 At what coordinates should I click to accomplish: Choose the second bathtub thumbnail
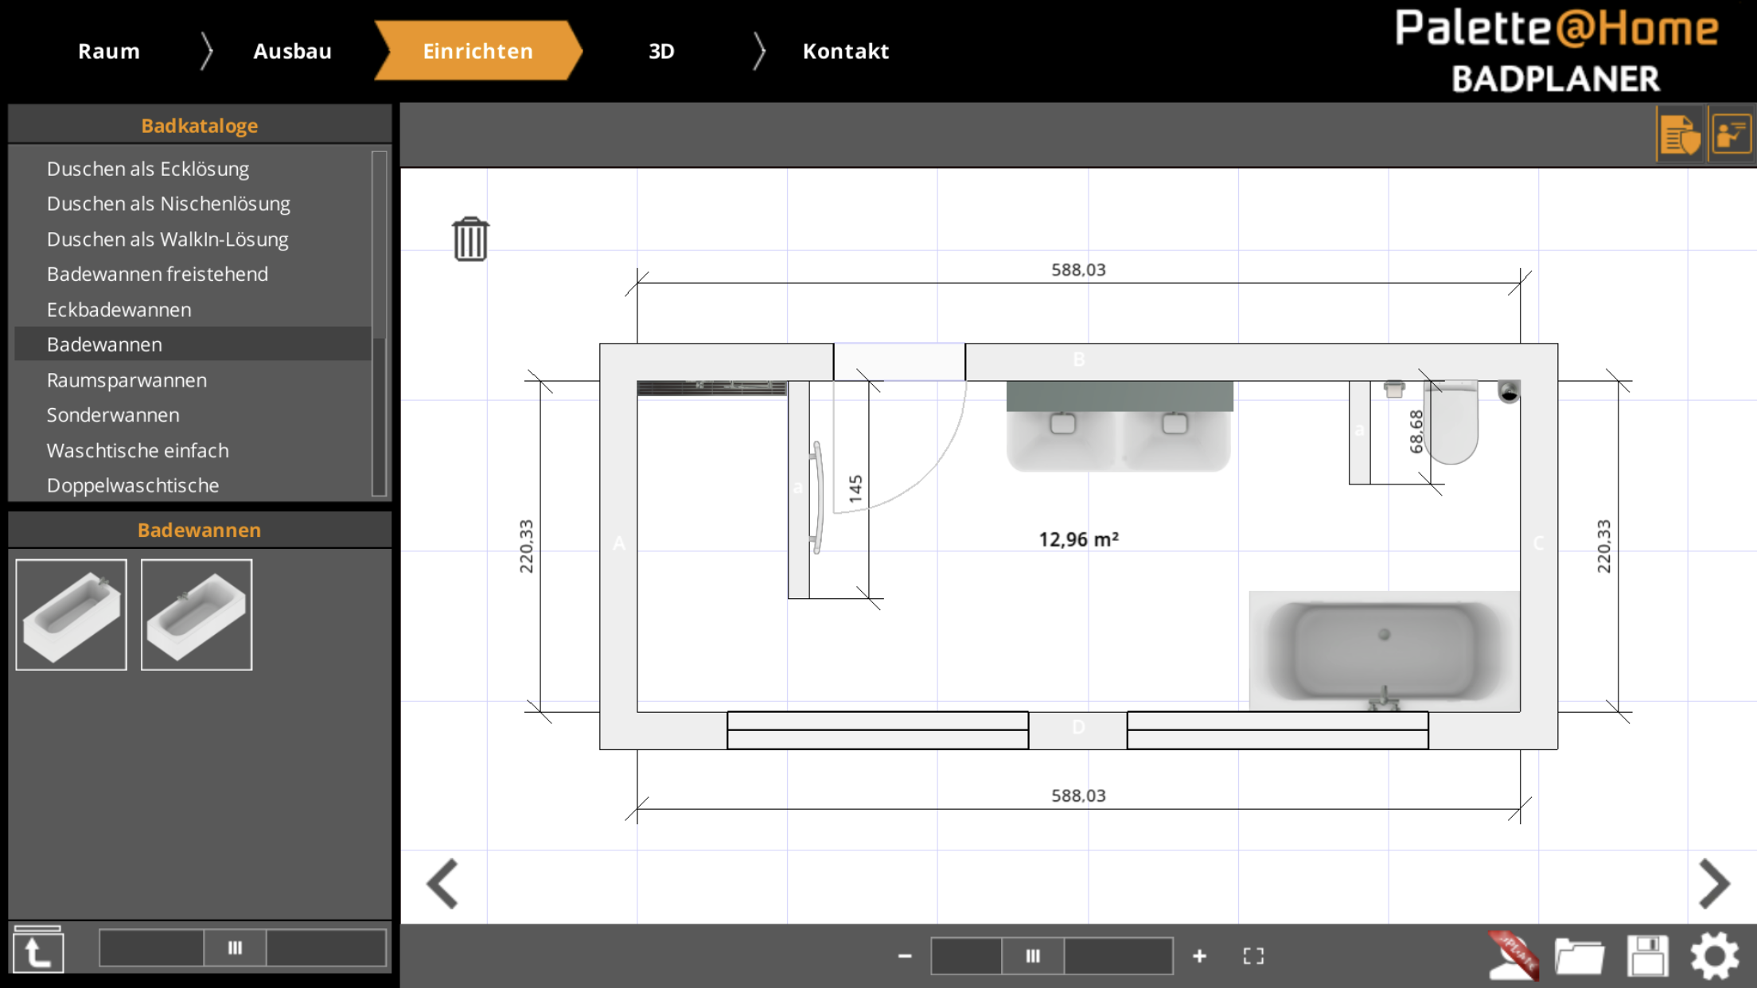(x=197, y=614)
